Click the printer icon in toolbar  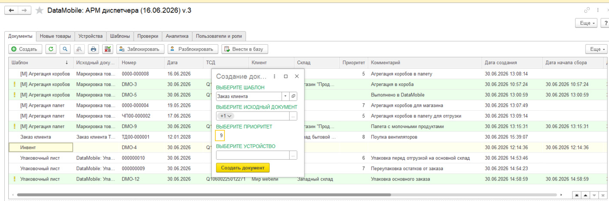pyautogui.click(x=93, y=49)
